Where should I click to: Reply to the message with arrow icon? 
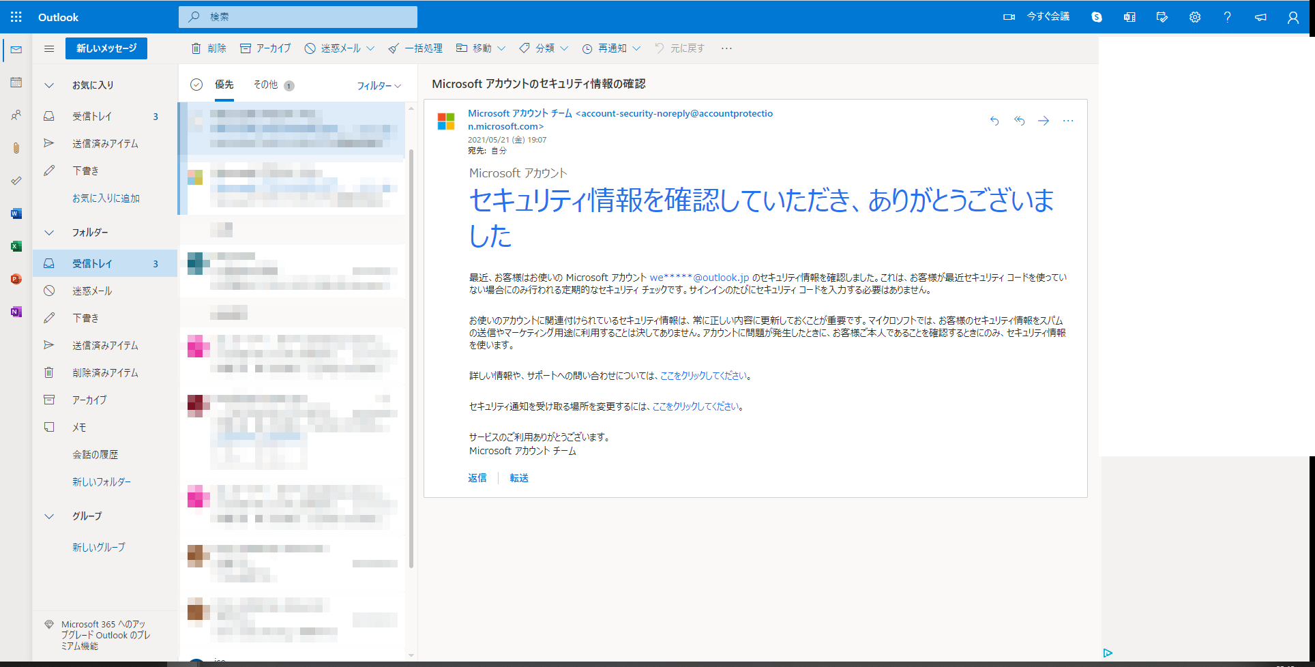click(994, 121)
